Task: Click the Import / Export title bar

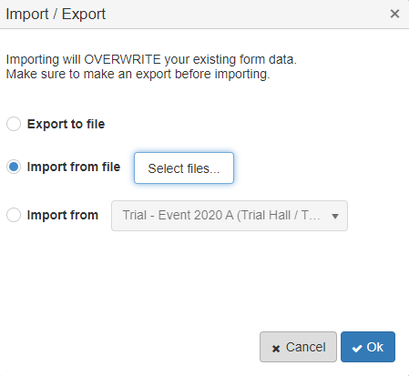Action: tap(204, 15)
